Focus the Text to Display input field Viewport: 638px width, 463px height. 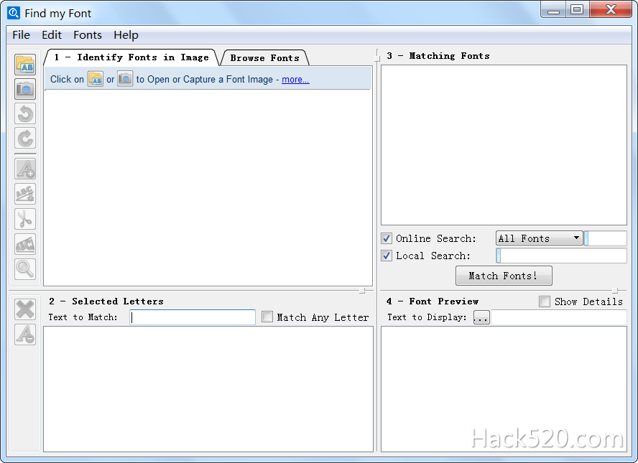[559, 317]
